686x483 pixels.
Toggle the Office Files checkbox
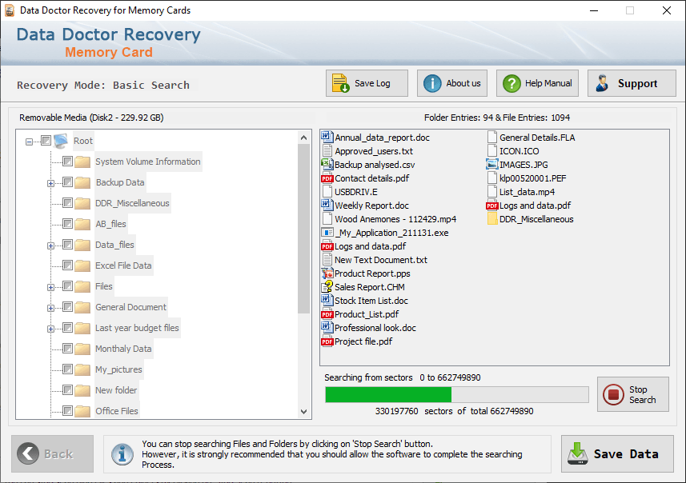pyautogui.click(x=67, y=411)
